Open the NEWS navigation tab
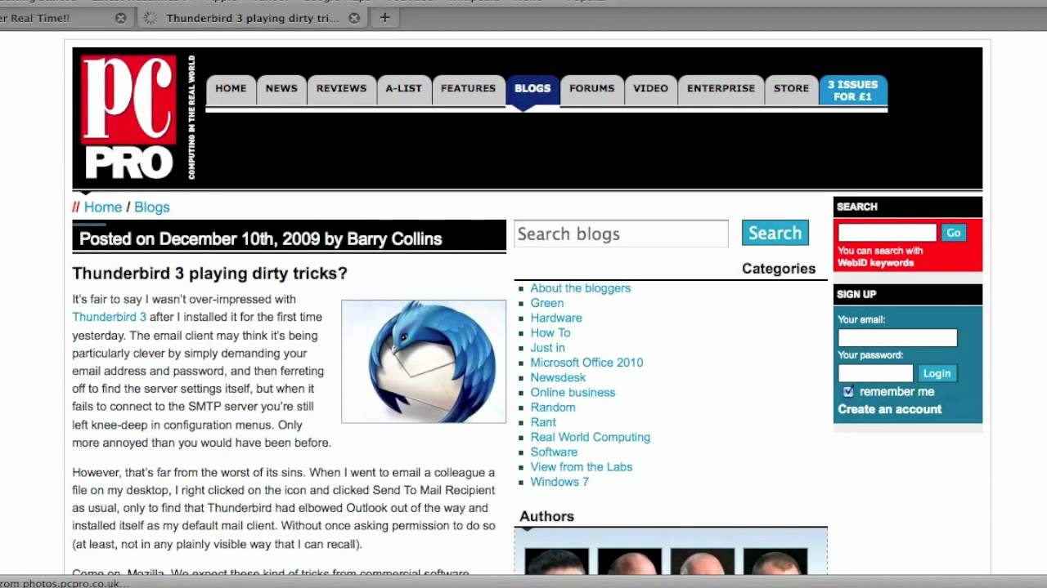 pyautogui.click(x=281, y=89)
